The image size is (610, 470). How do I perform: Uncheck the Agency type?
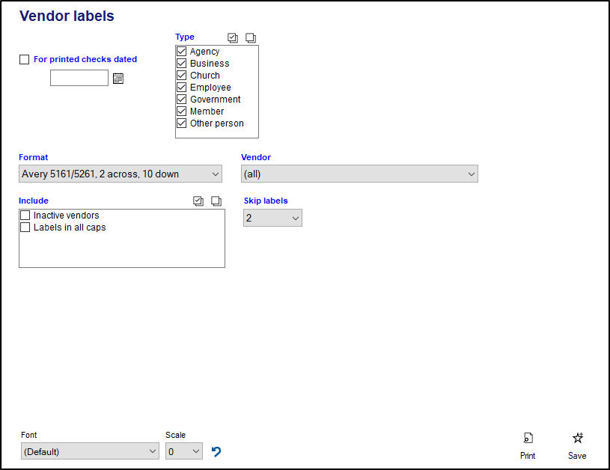(x=181, y=52)
